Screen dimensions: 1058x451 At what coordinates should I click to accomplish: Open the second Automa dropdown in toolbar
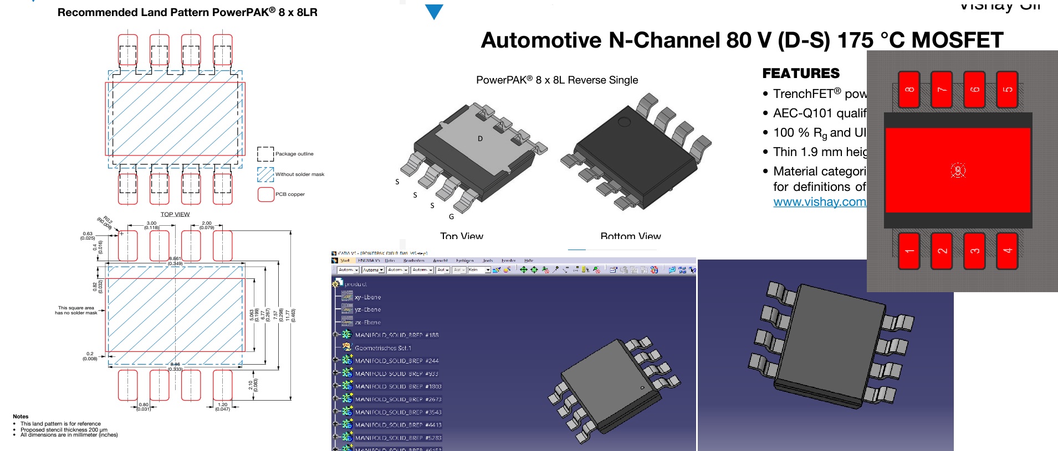pos(373,270)
